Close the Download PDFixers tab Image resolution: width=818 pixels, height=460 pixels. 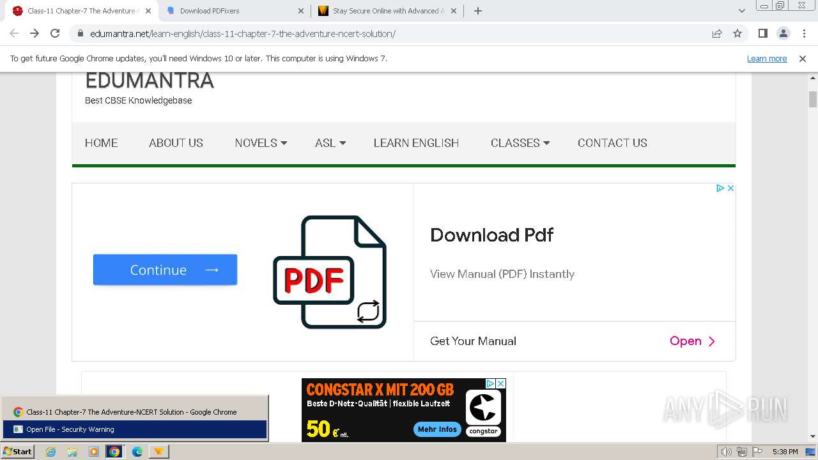tap(301, 11)
